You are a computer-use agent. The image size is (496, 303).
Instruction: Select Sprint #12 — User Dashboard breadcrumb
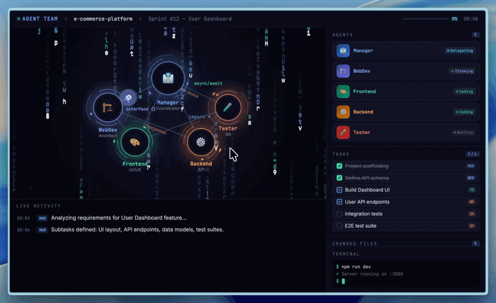[190, 19]
